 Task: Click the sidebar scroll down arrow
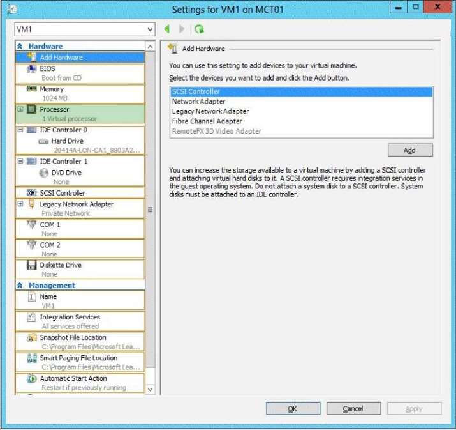[x=150, y=390]
